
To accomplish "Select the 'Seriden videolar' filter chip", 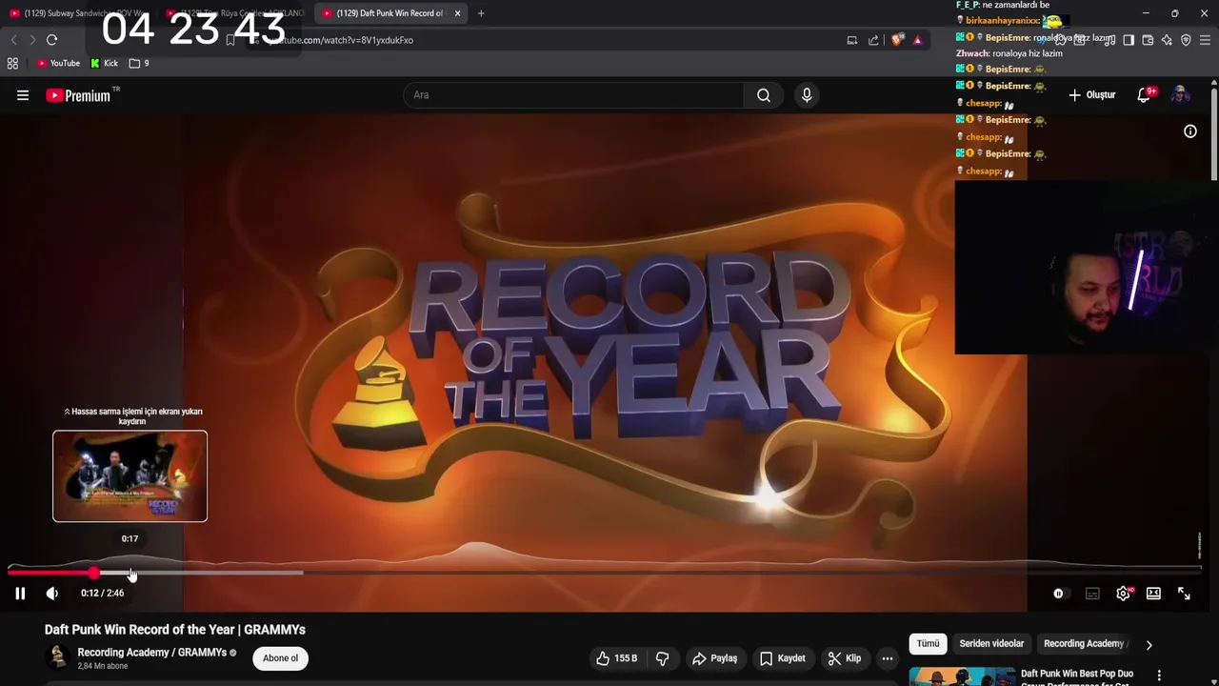I will point(991,644).
